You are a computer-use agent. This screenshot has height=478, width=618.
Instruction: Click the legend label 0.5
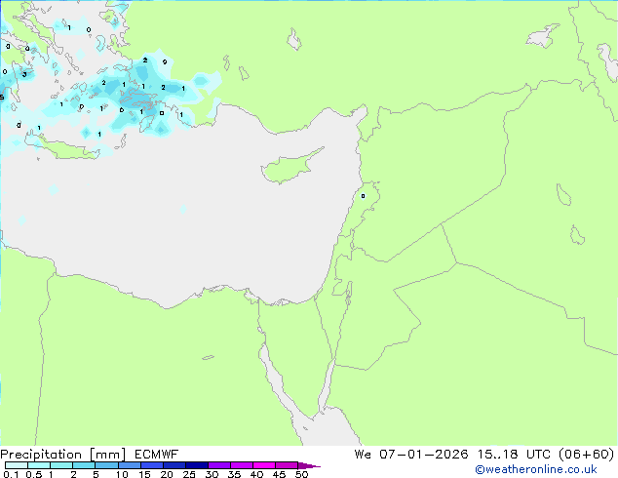(33, 474)
